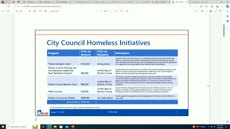The width and height of the screenshot is (230, 129).
Task: Show hidden system tray icons
Action: point(209,126)
